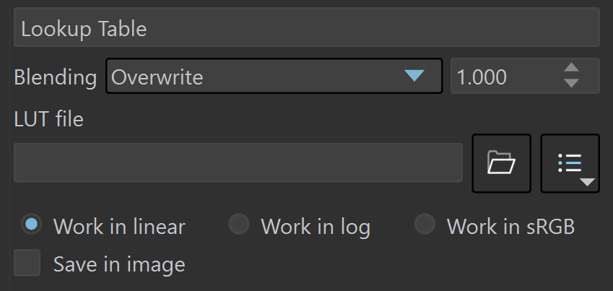The height and width of the screenshot is (291, 613).
Task: Click the empty LUT file path field
Action: coord(238,162)
